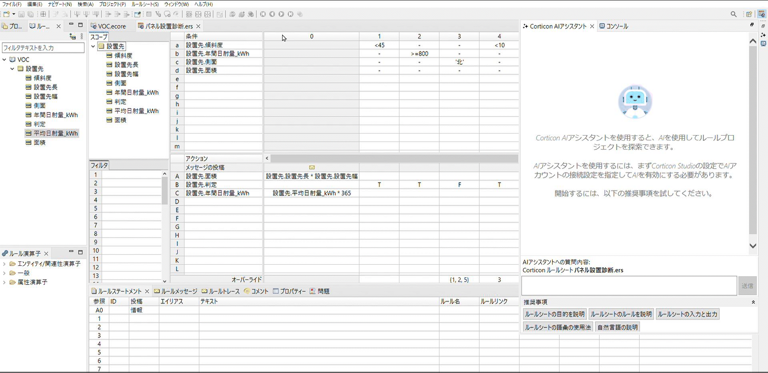
Task: Click the first playback-style rewind toolbar icon
Action: coord(263,14)
